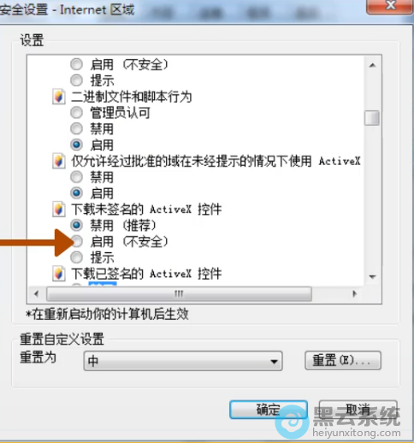
Task: Open the 重置为 dropdown showing 中
Action: pyautogui.click(x=183, y=361)
